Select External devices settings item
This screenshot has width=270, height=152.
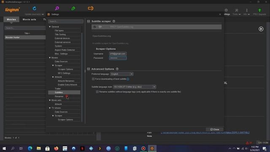pyautogui.click(x=62, y=38)
